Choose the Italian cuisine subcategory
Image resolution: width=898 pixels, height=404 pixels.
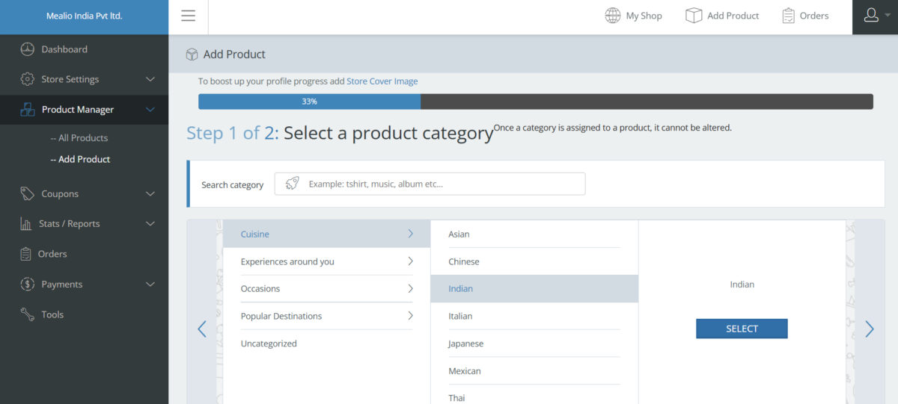point(460,316)
